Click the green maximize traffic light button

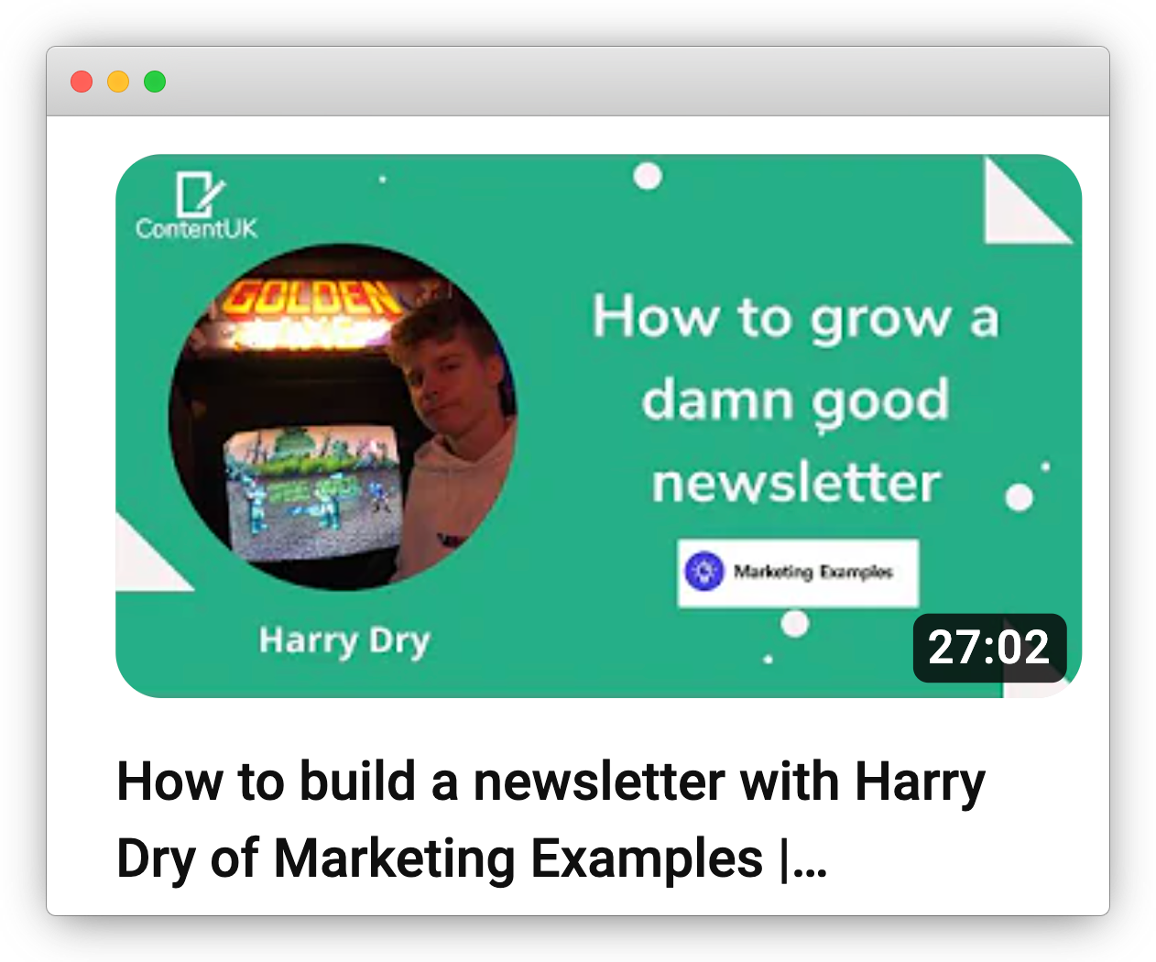[152, 82]
